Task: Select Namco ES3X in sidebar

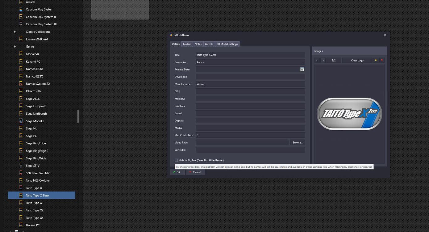Action: 34,76
